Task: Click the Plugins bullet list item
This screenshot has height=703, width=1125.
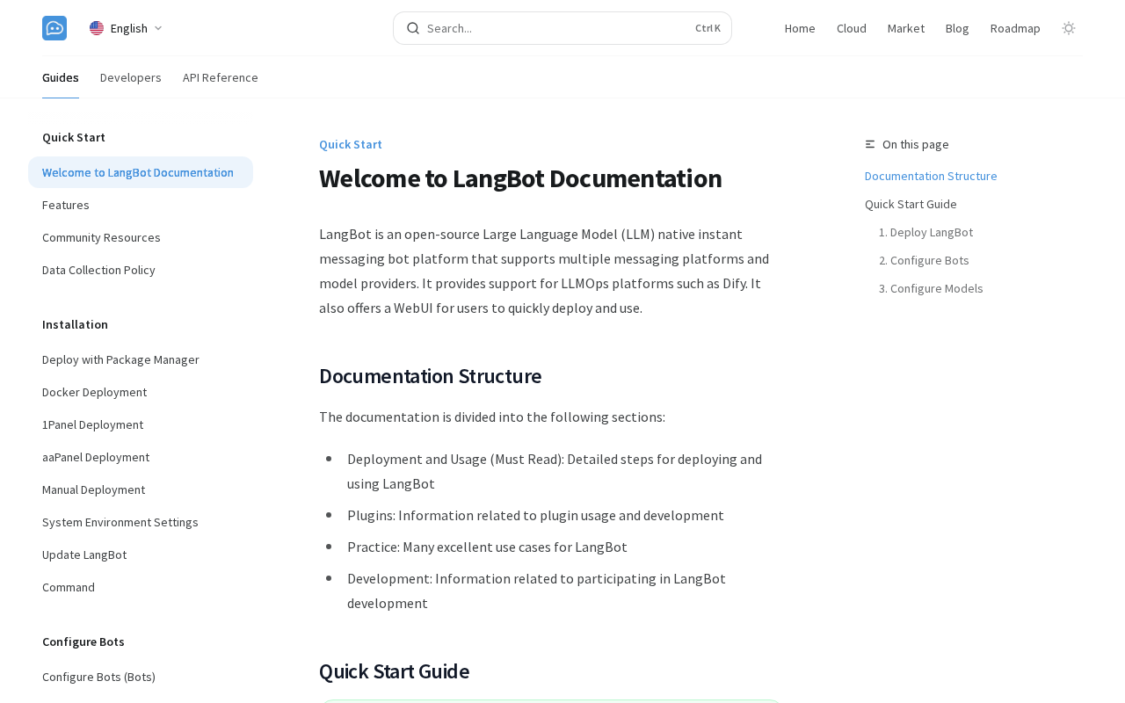Action: pyautogui.click(x=535, y=515)
